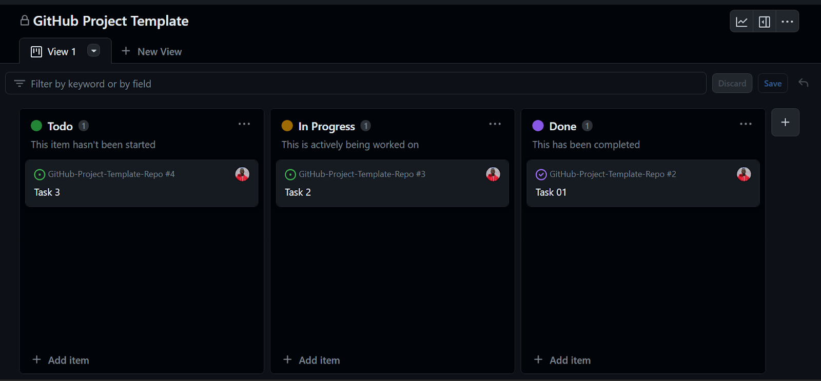Click the open issue icon on Task 2
Screen dimensions: 821x381
click(290, 175)
